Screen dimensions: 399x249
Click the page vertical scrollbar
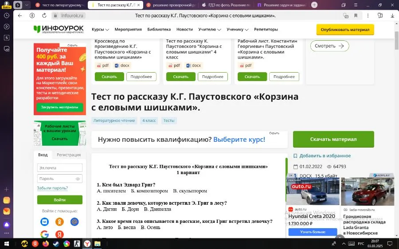pyautogui.click(x=396, y=41)
